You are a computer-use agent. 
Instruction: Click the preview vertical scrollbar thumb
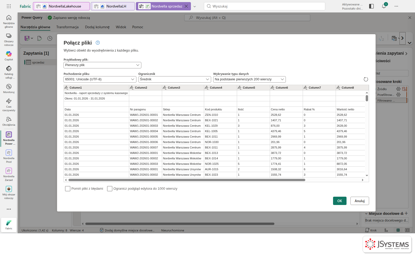click(x=367, y=98)
